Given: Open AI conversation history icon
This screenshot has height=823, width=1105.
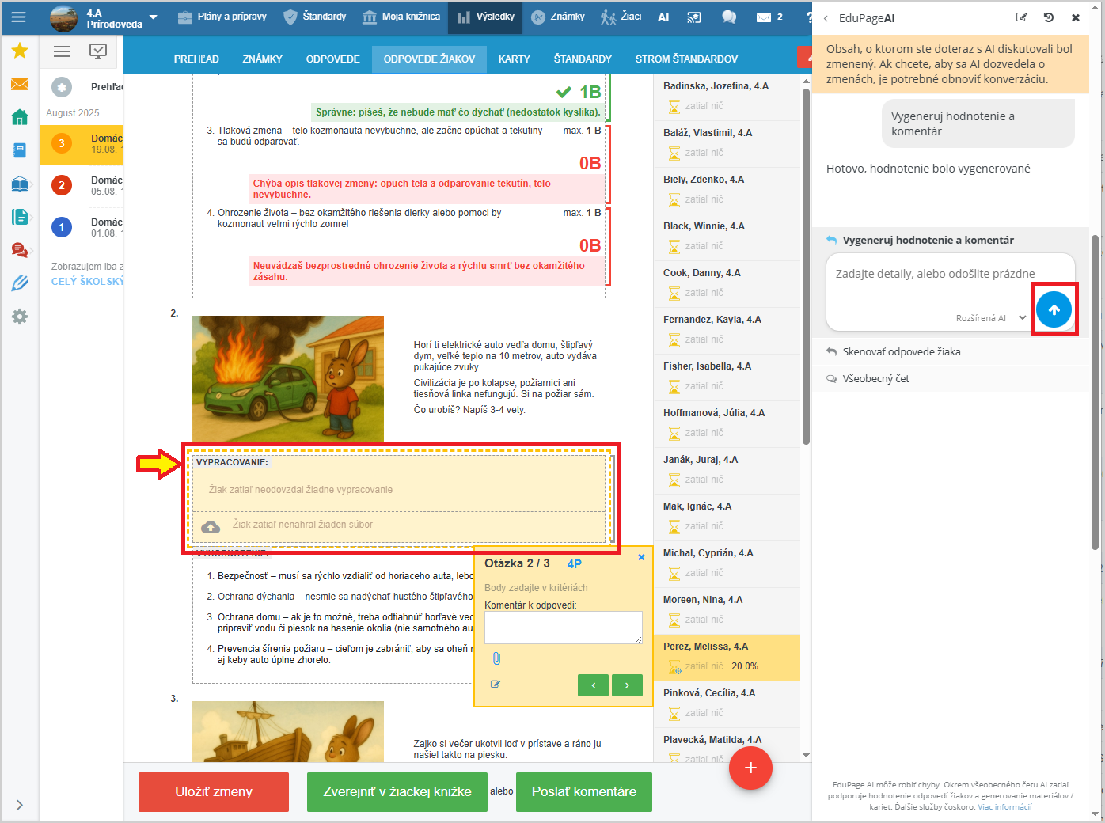Looking at the screenshot, I should pyautogui.click(x=1048, y=17).
